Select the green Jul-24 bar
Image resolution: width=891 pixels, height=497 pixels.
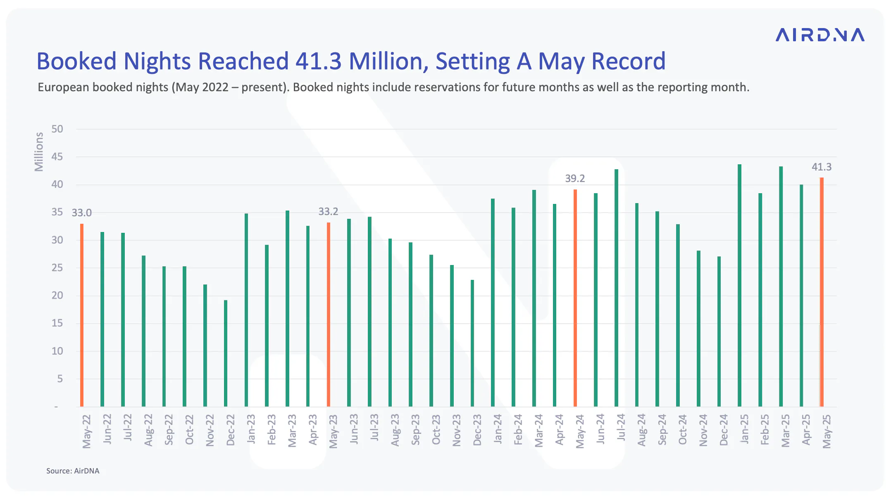pyautogui.click(x=616, y=288)
